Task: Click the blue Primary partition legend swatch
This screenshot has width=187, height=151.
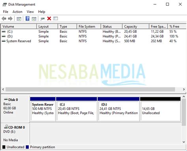Action: [x=27, y=147]
